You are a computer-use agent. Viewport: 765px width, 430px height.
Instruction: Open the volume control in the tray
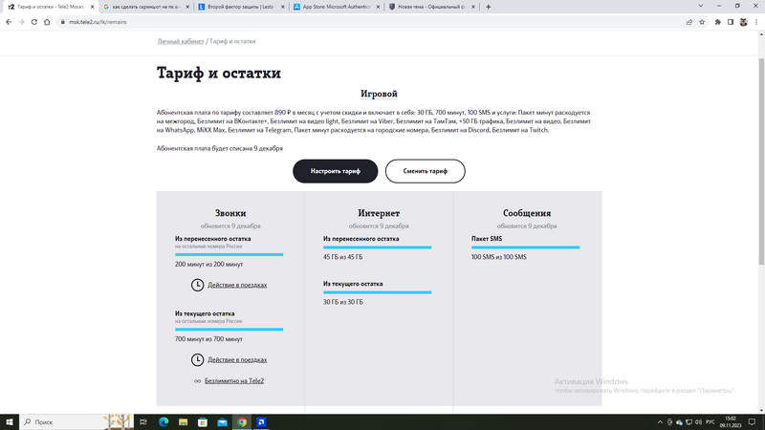(x=698, y=422)
